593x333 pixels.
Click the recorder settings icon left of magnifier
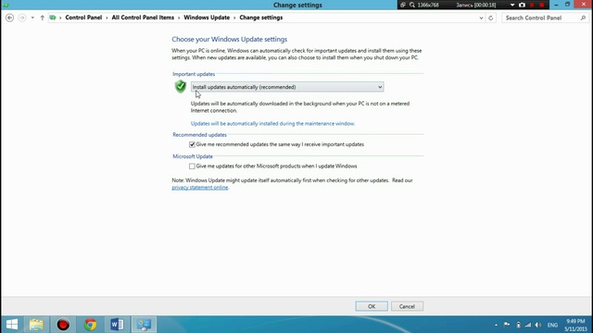(x=403, y=5)
